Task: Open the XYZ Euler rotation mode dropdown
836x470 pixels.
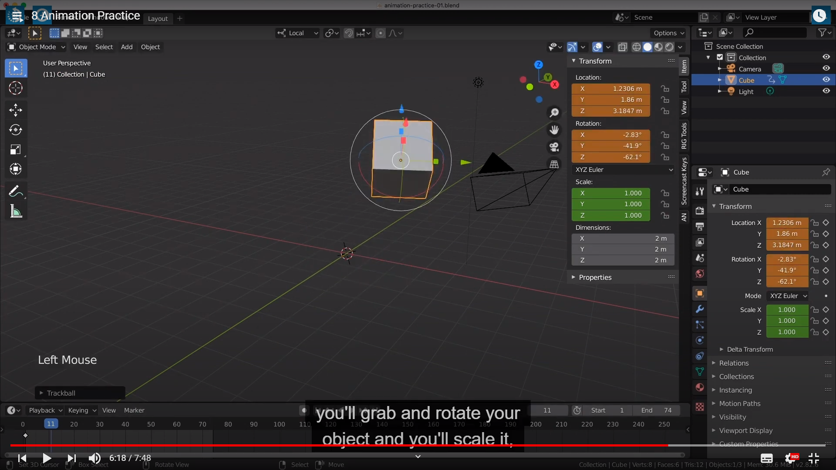Action: [x=623, y=170]
